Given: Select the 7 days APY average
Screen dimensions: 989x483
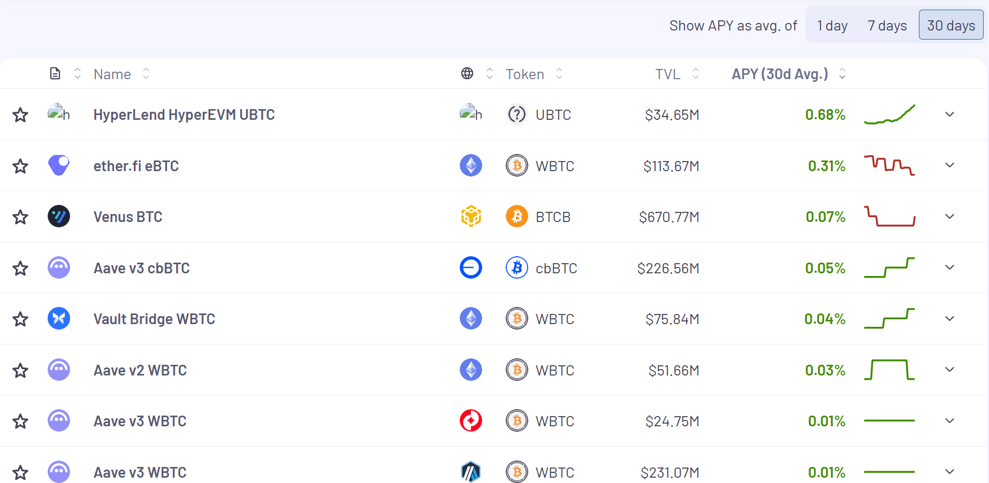Looking at the screenshot, I should (887, 26).
